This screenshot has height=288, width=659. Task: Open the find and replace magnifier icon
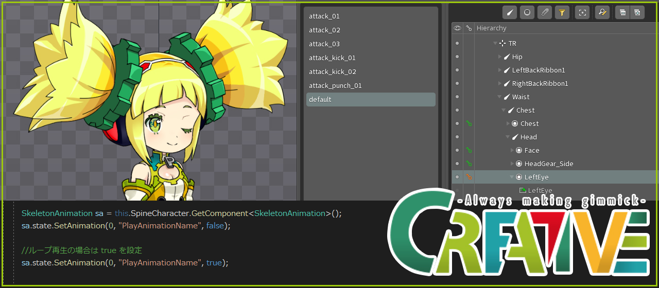[x=602, y=12]
